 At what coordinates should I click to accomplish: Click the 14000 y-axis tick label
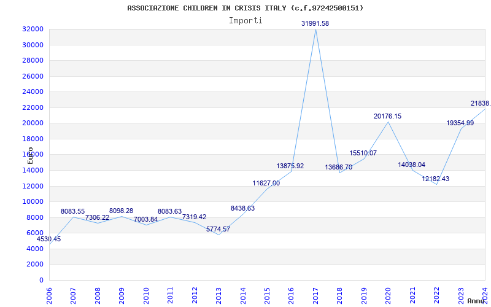point(33,170)
